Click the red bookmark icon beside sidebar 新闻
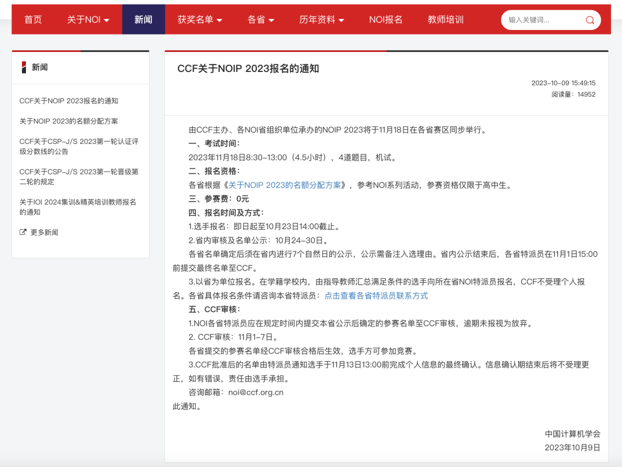 22,67
